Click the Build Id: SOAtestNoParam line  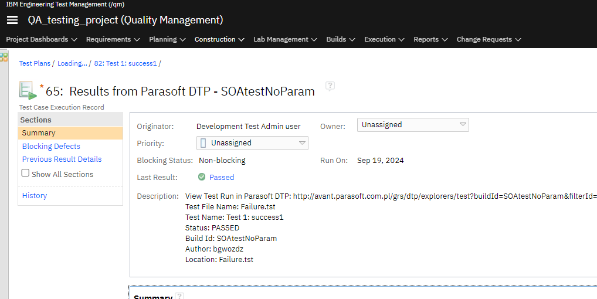point(231,238)
